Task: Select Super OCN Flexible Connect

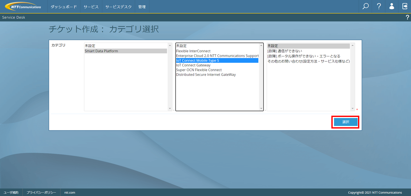Action: coord(217,70)
